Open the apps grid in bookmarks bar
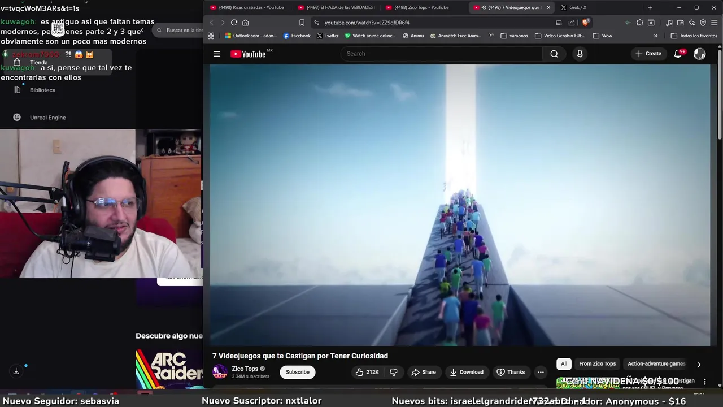Image resolution: width=723 pixels, height=407 pixels. (x=211, y=36)
